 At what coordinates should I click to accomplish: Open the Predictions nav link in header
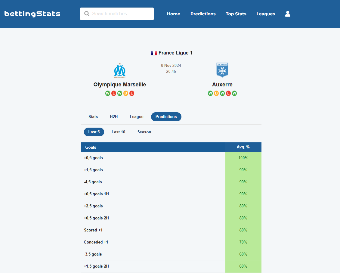click(203, 14)
